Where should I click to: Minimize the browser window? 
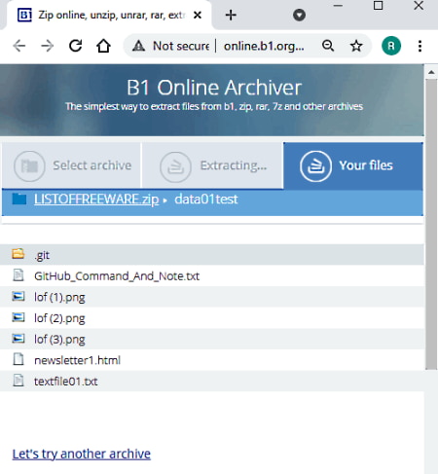[338, 6]
